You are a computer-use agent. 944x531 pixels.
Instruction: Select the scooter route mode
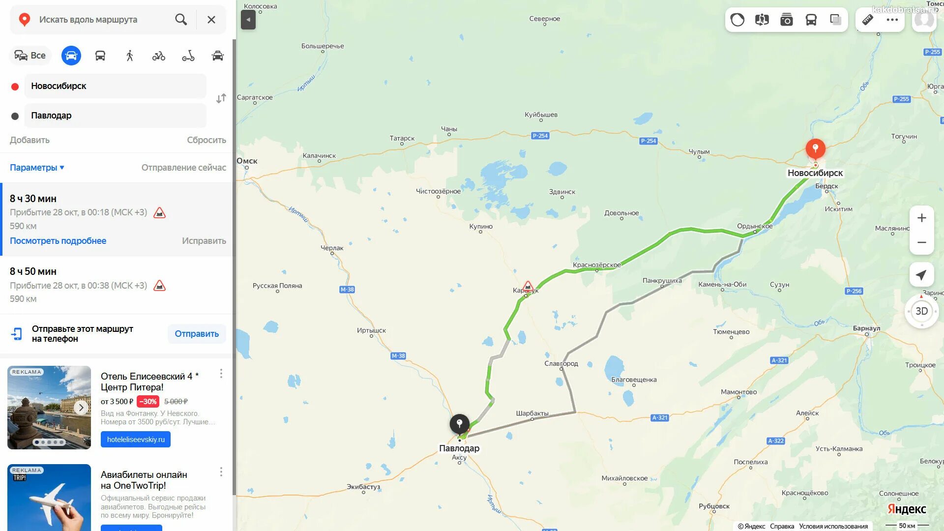coord(188,56)
